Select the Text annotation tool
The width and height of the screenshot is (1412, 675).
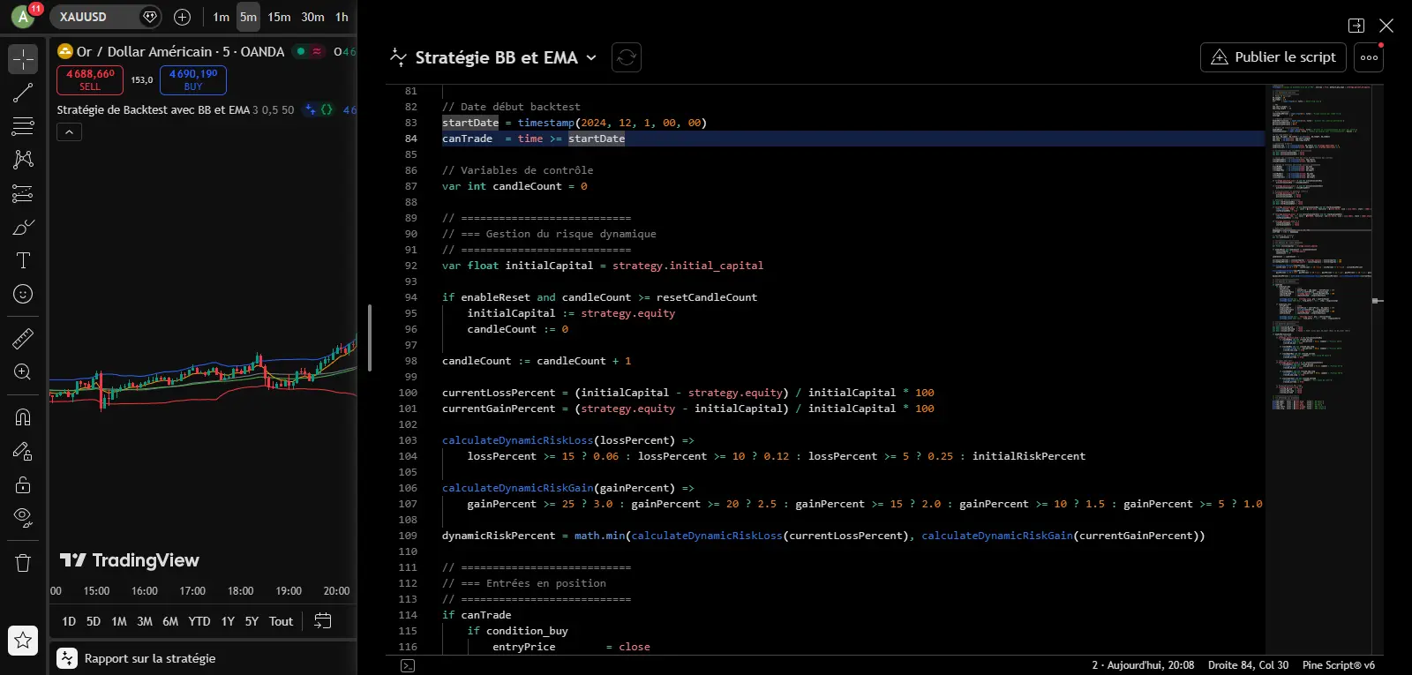[23, 260]
